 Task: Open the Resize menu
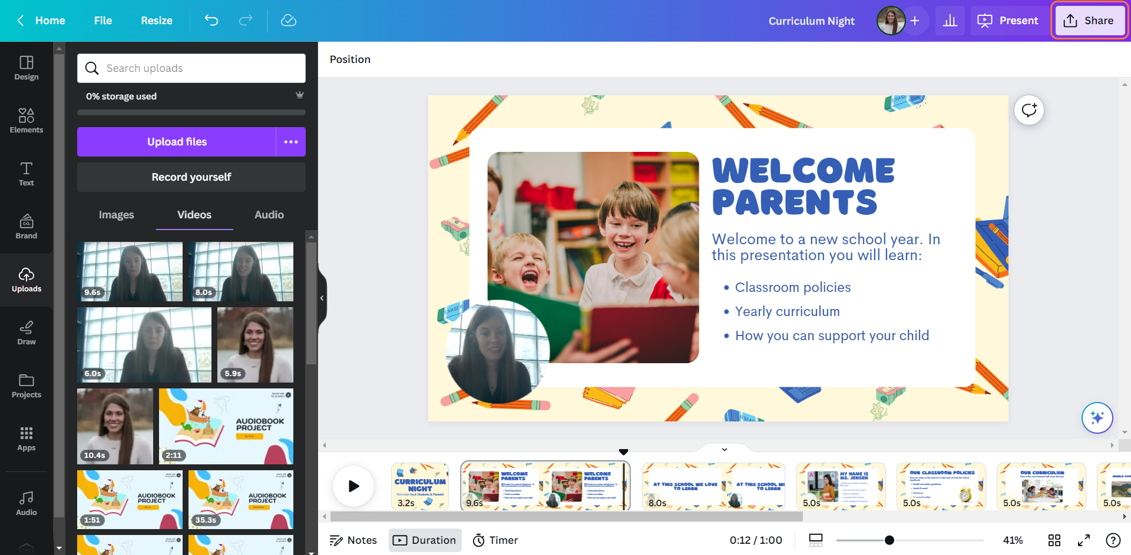(157, 21)
